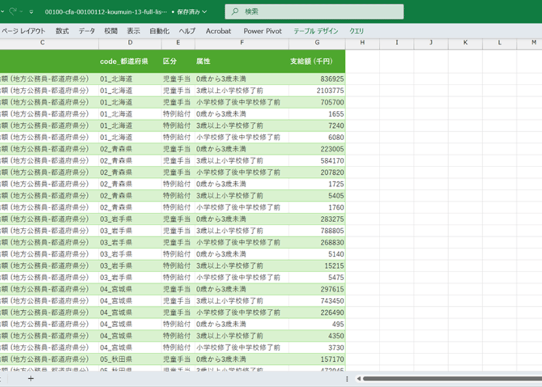Select column H header

point(363,42)
